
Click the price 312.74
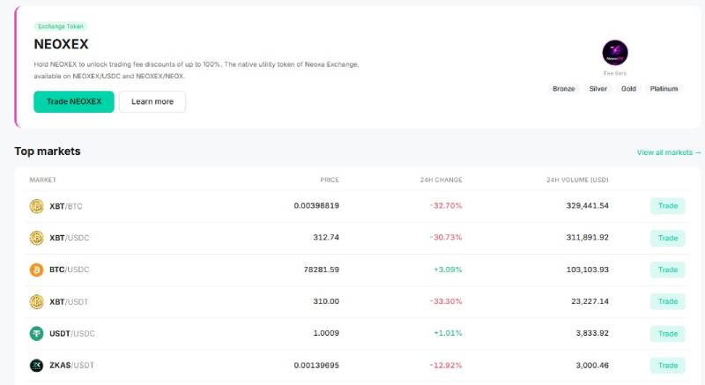click(x=326, y=237)
